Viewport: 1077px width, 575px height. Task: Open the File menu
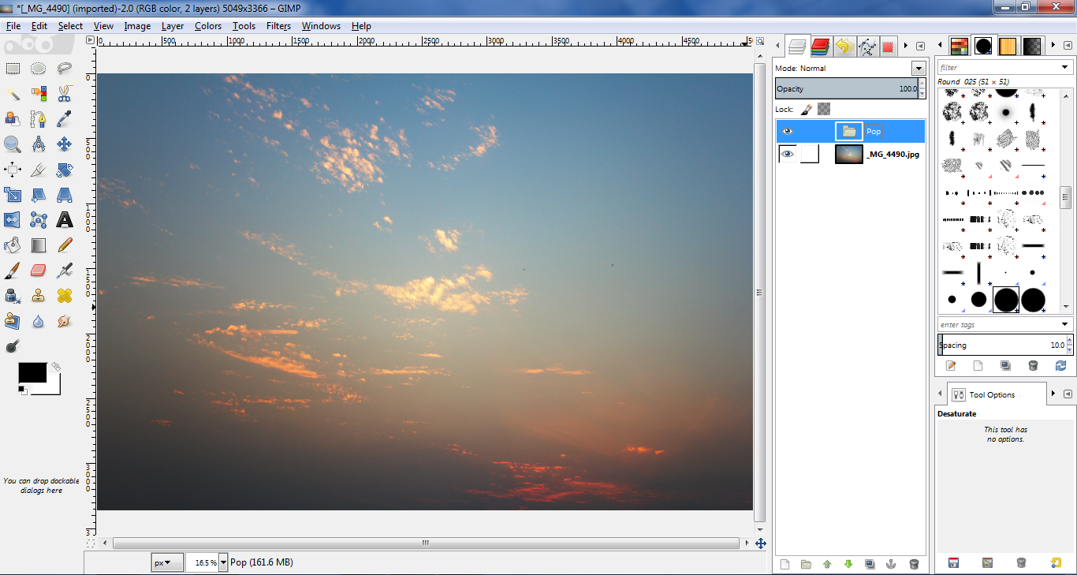tap(13, 26)
